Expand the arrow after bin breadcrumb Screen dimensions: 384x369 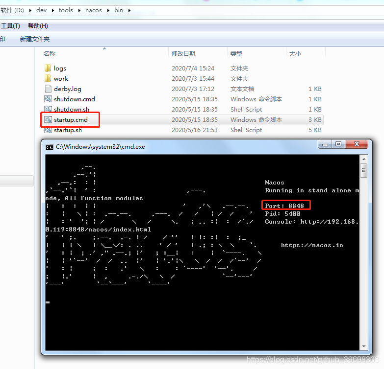tap(129, 10)
